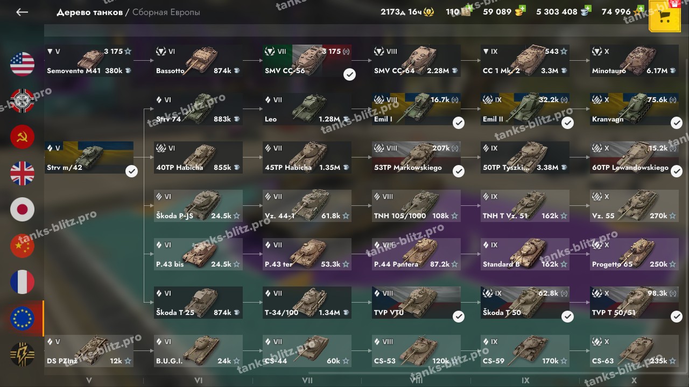Image resolution: width=689 pixels, height=387 pixels.
Task: Select the Germany flag nation icon
Action: coord(22,101)
